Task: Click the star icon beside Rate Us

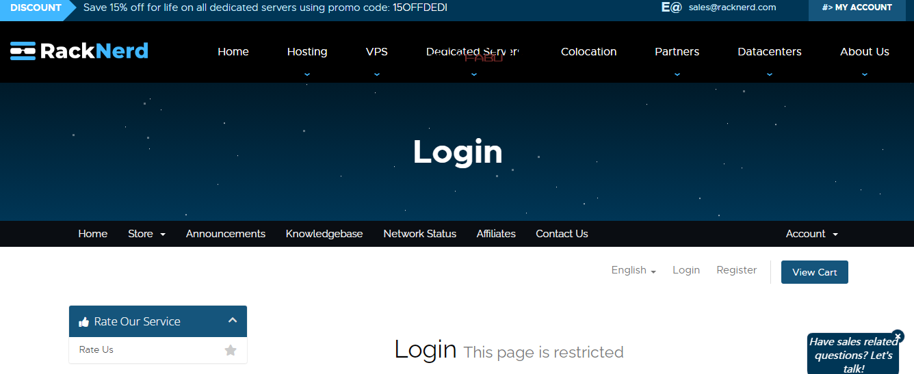Action: point(231,350)
